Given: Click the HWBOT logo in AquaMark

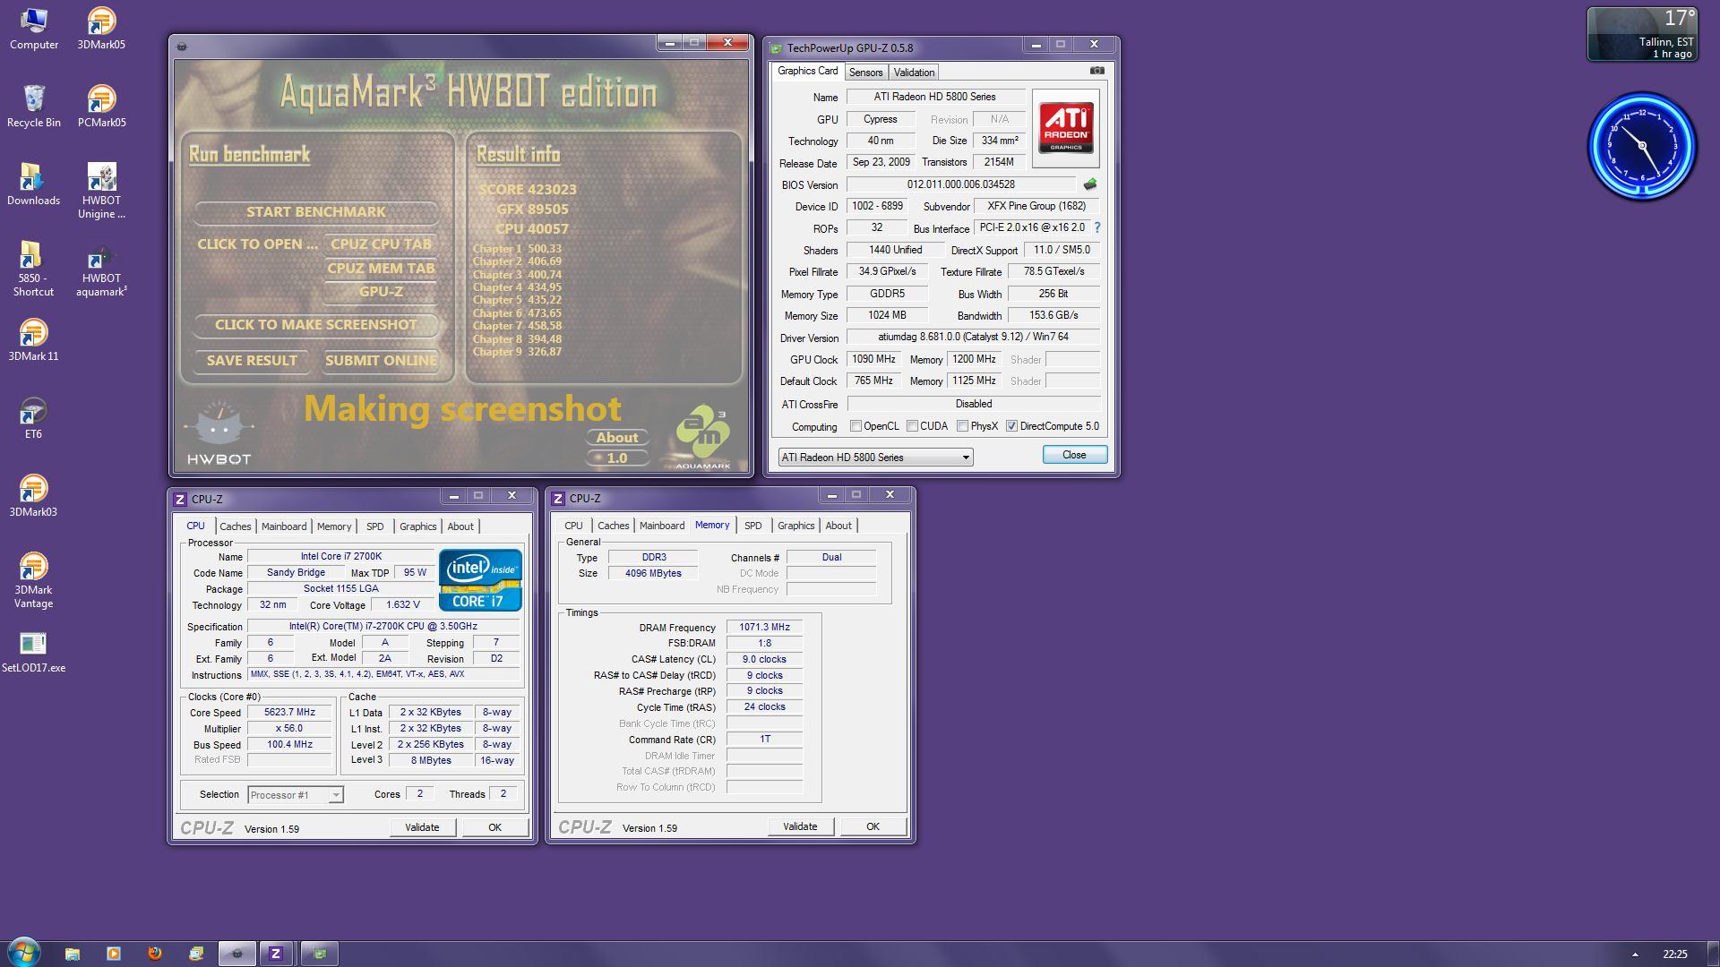Looking at the screenshot, I should point(219,434).
